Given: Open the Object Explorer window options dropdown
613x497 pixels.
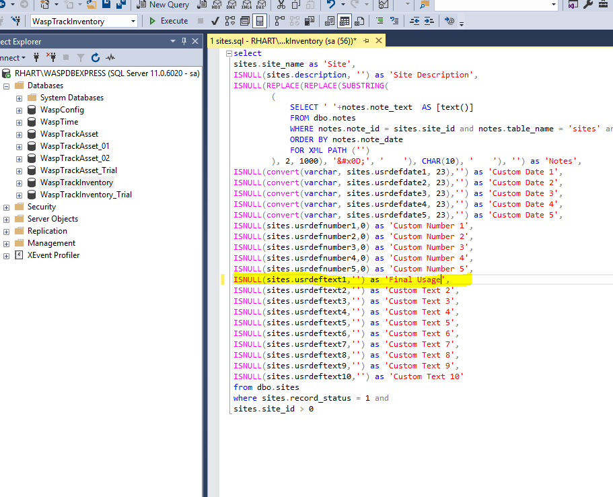Looking at the screenshot, I should point(173,41).
